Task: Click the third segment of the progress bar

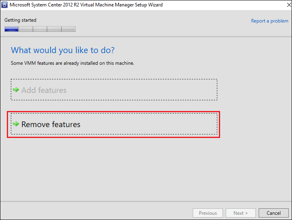Action: click(40, 29)
